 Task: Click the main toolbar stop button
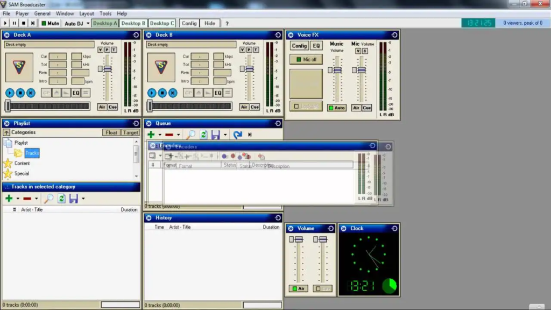click(24, 23)
